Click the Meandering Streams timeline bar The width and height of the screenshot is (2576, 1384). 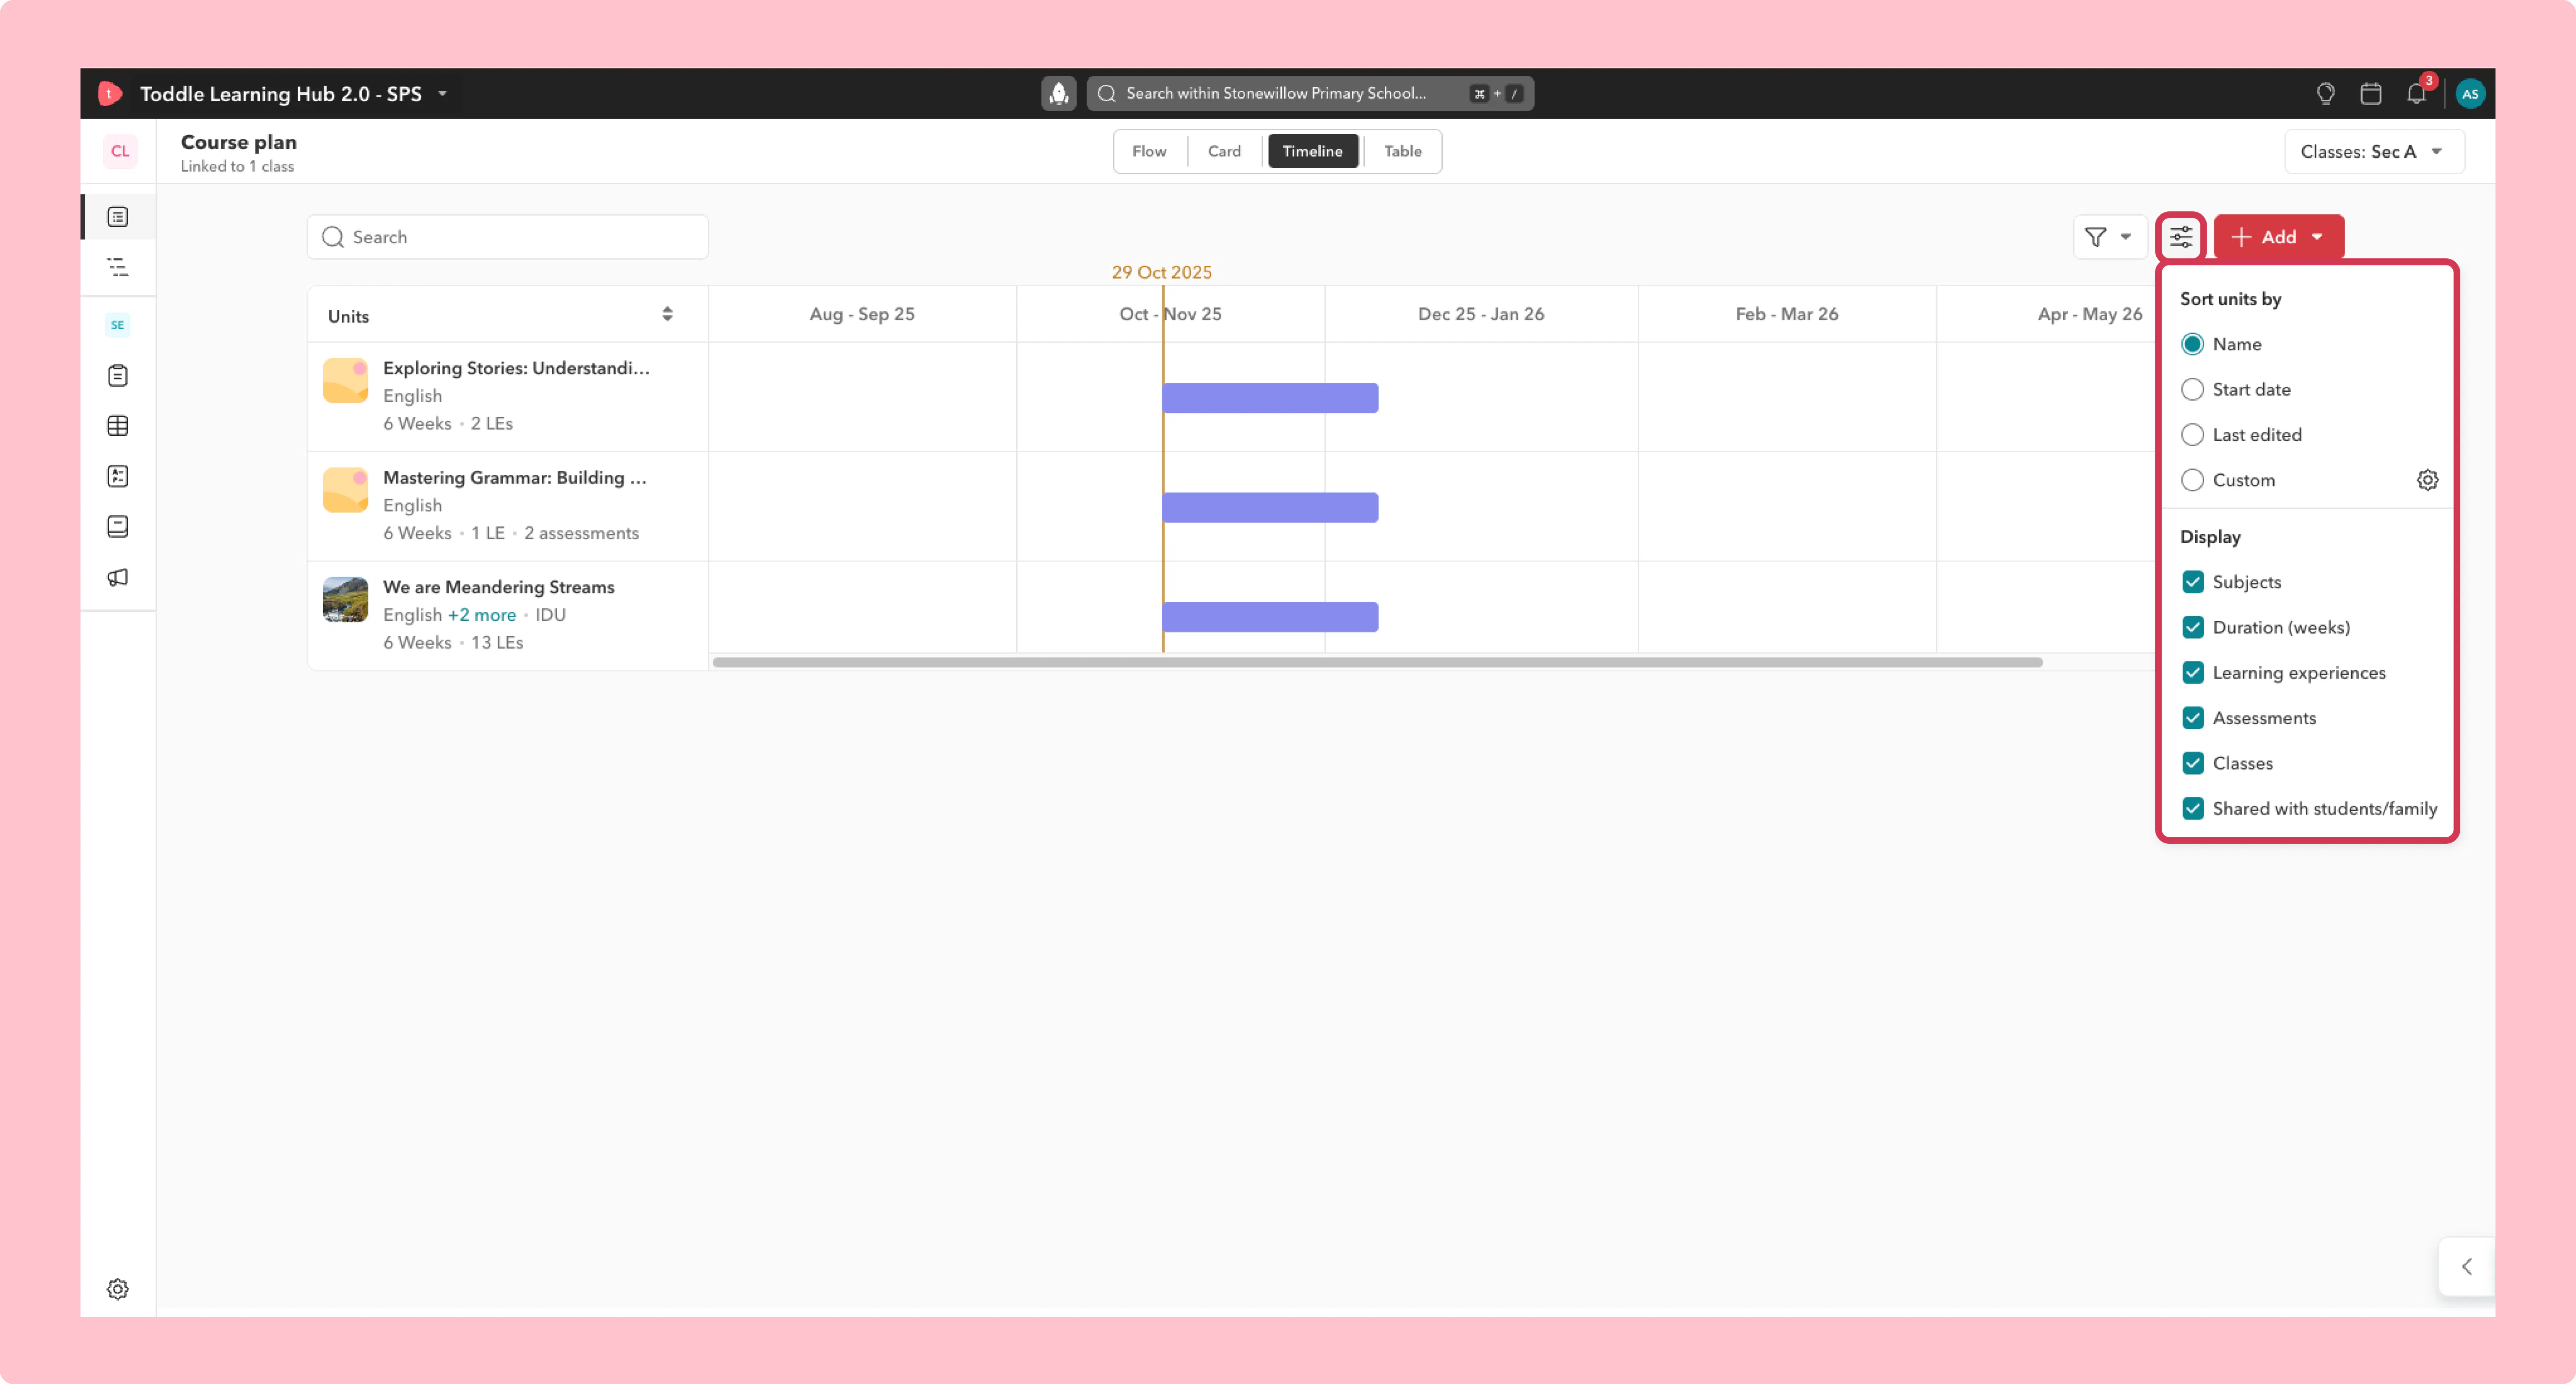[1270, 617]
